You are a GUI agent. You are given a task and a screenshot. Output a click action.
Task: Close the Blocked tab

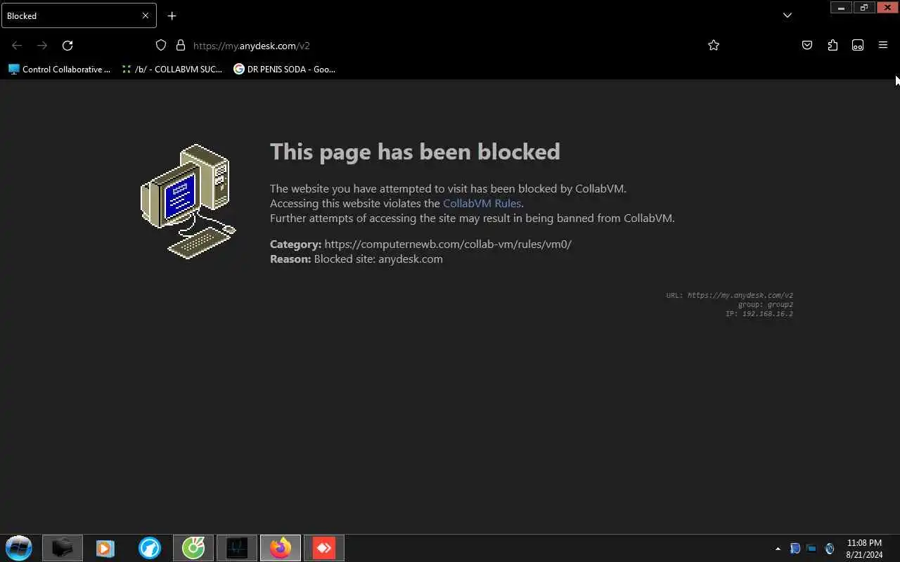pos(146,15)
